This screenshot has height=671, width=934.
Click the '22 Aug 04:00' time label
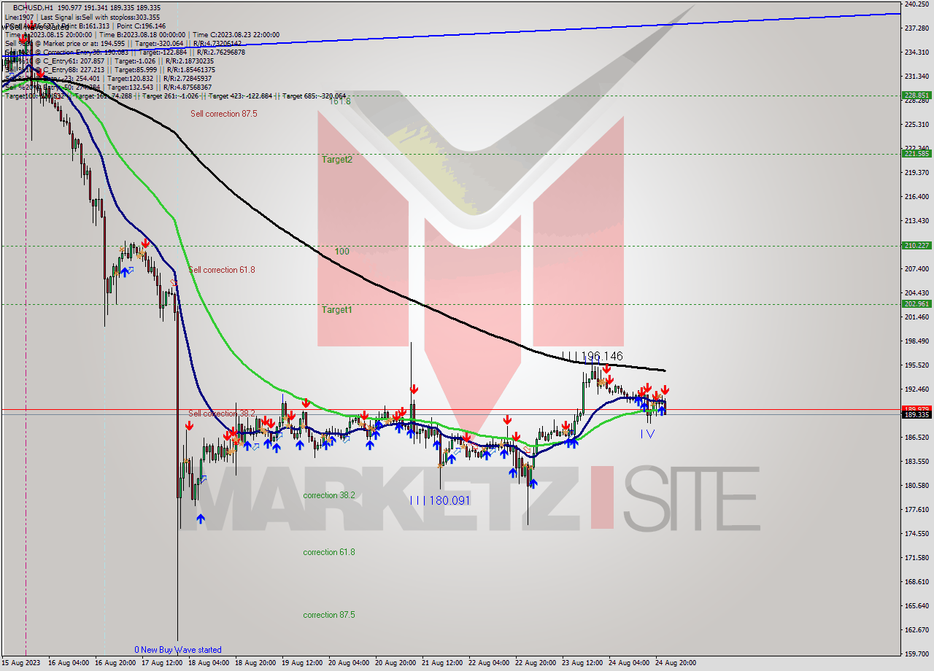pyautogui.click(x=487, y=664)
